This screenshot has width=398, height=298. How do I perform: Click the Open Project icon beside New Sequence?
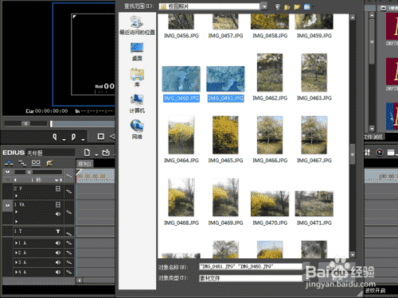coord(106,153)
